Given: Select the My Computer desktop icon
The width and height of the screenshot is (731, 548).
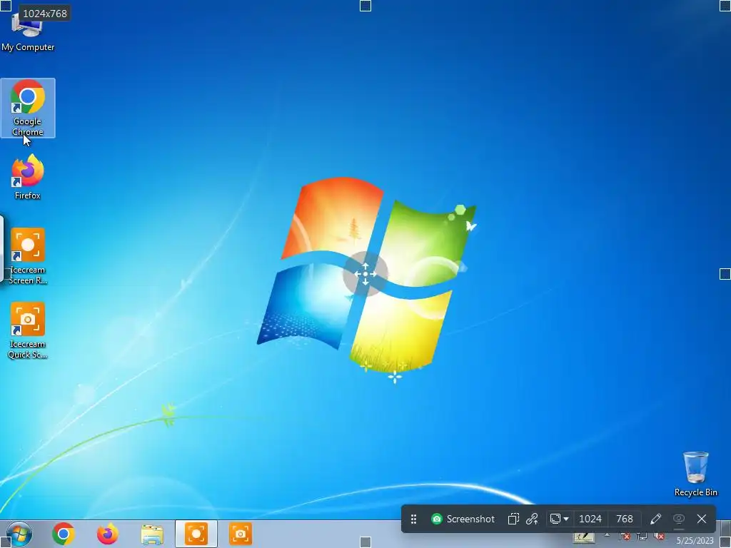Looking at the screenshot, I should (x=28, y=31).
